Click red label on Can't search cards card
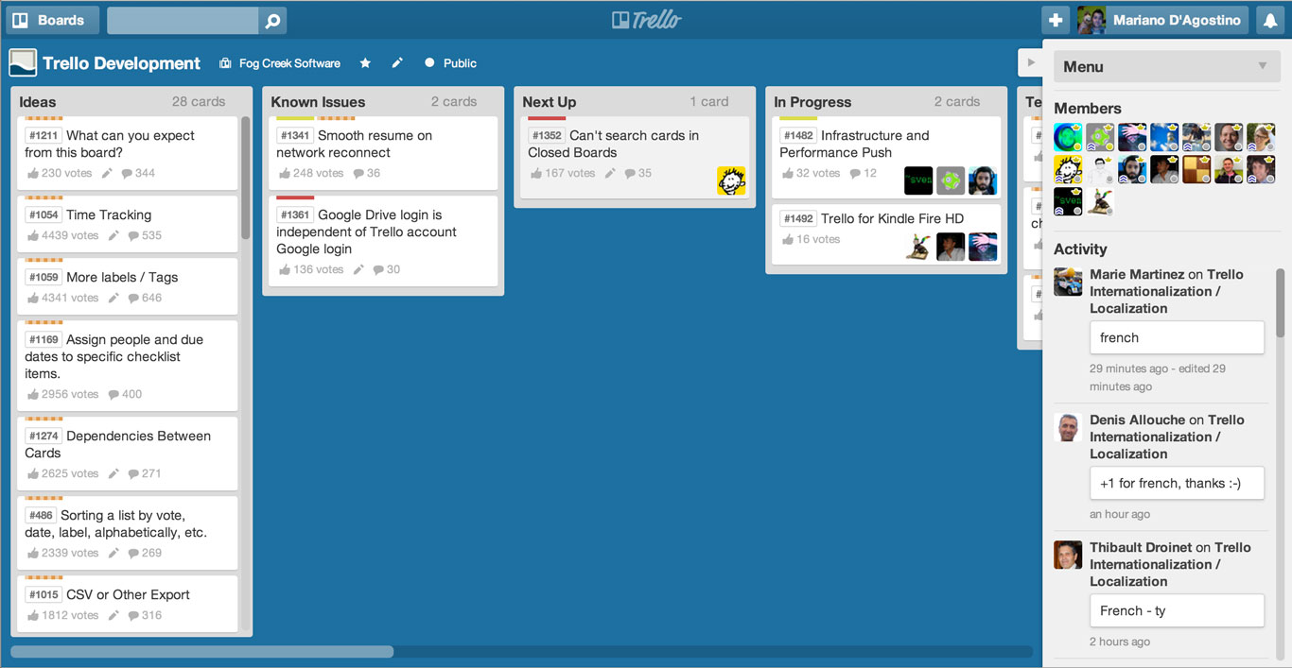This screenshot has width=1292, height=668. click(x=547, y=118)
